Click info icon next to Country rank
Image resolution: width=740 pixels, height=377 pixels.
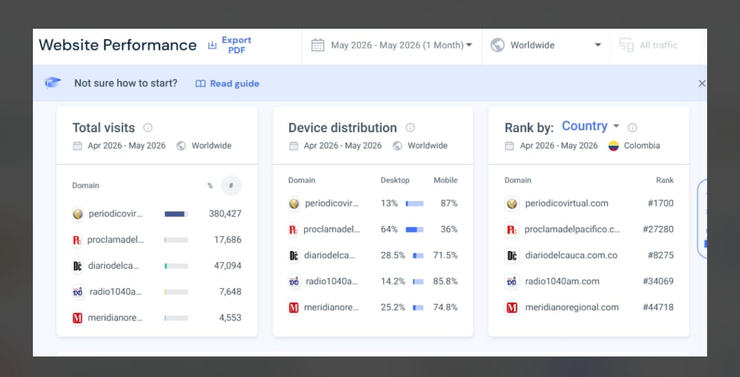[x=632, y=128]
